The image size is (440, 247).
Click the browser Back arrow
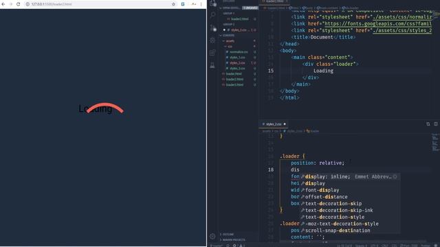pos(3,4)
